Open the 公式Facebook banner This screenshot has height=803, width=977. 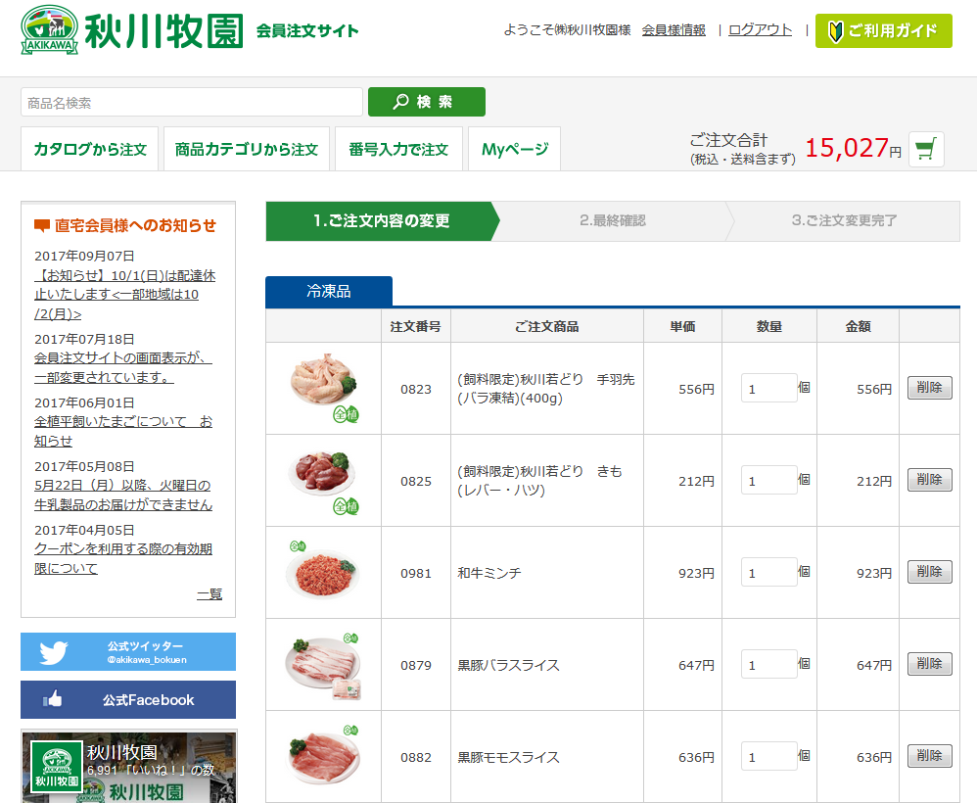(x=128, y=699)
